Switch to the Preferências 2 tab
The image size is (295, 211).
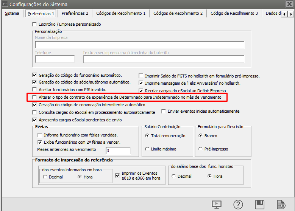coord(75,13)
